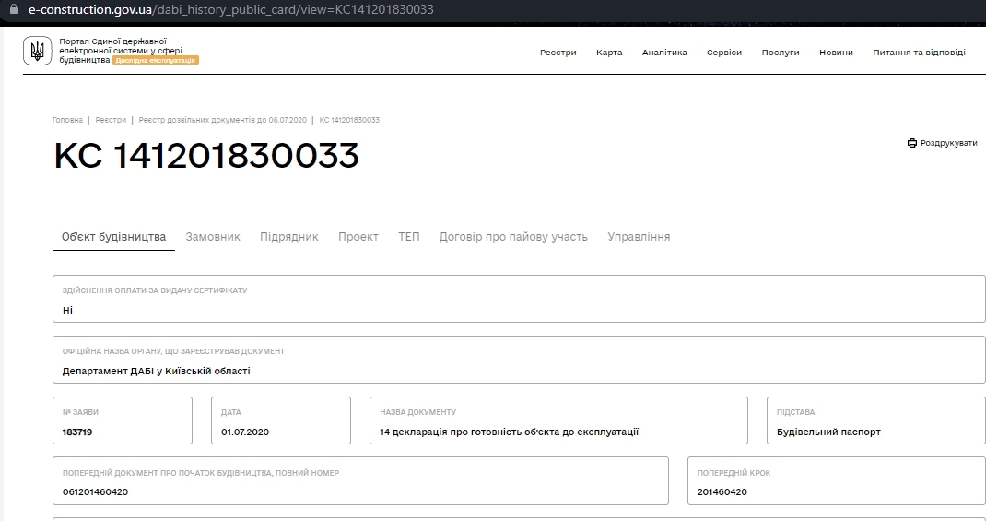Switch to the ТЕП tab
Image resolution: width=986 pixels, height=521 pixels.
coord(409,237)
